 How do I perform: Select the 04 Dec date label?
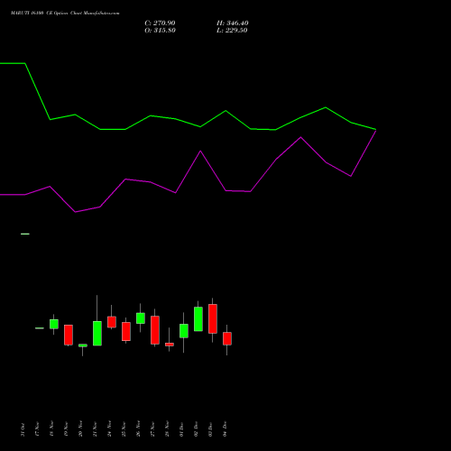pos(225,429)
